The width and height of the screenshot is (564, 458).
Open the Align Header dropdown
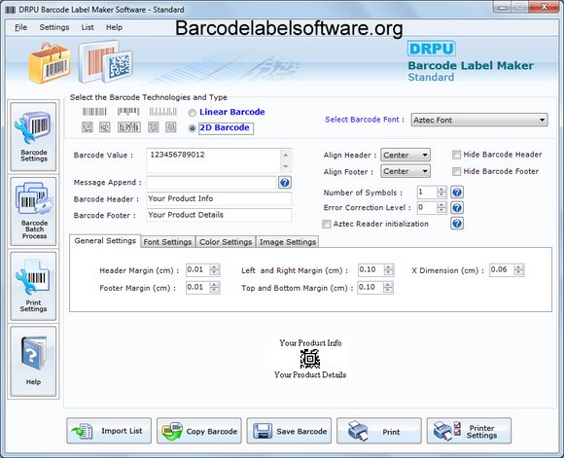[405, 155]
